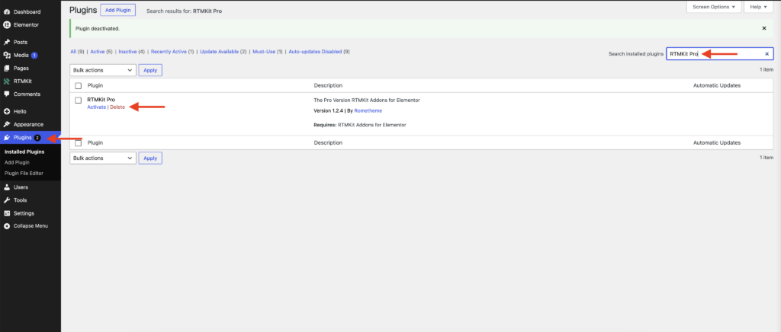This screenshot has height=332, width=781.
Task: Click the Appearance brush icon
Action: [7, 124]
